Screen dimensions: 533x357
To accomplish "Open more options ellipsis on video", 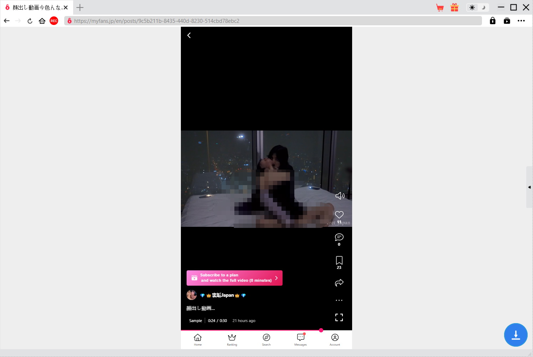I will (339, 300).
